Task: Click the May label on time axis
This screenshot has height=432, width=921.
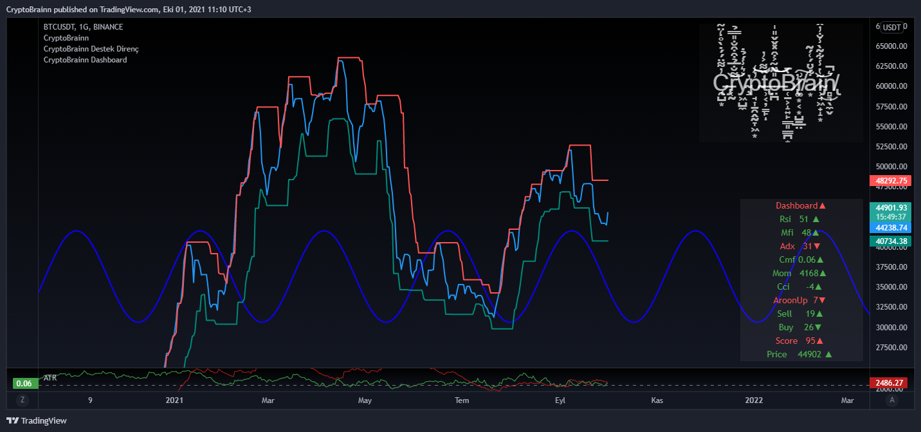Action: (365, 400)
